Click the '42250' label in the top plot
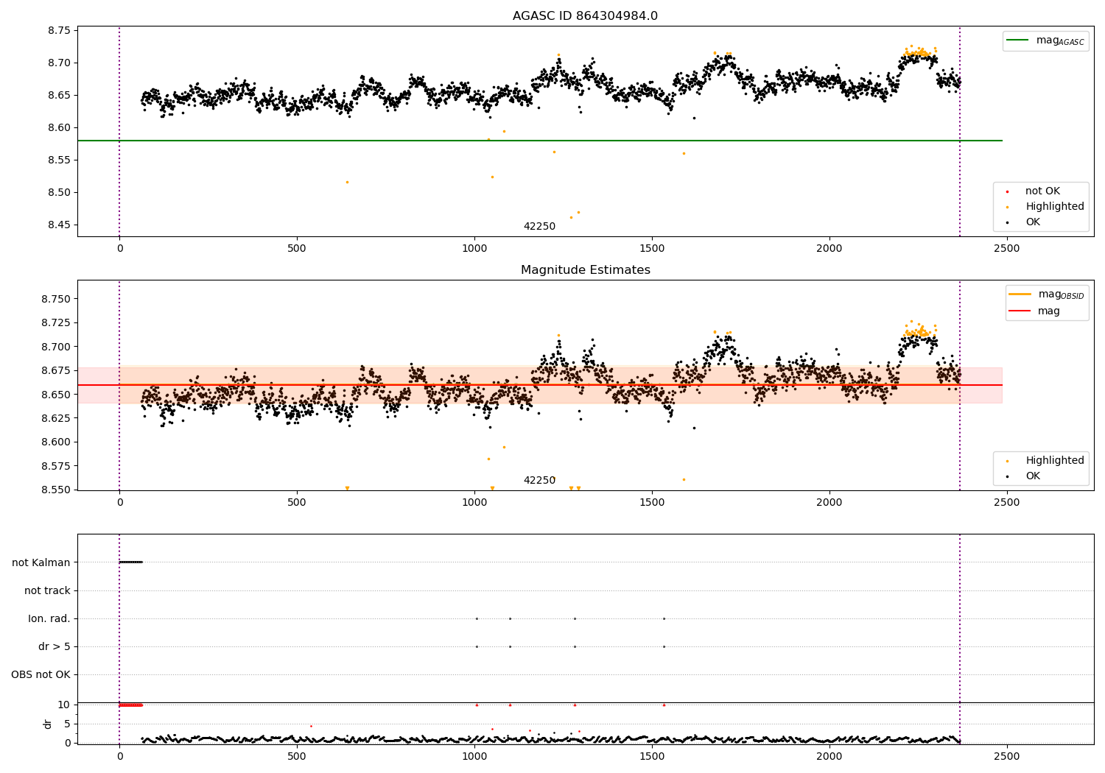Viewport: 1105px width, 773px height. (539, 226)
